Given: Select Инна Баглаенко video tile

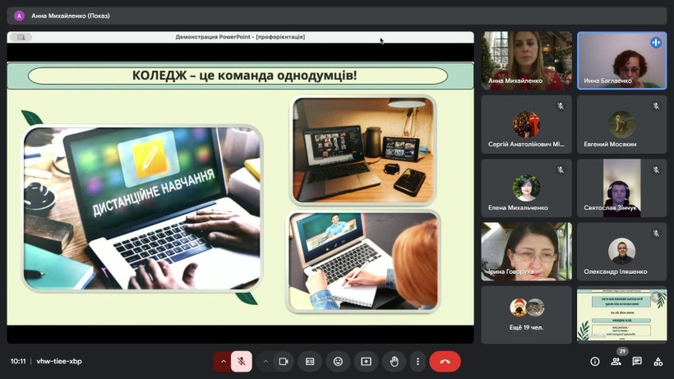Looking at the screenshot, I should point(622,61).
